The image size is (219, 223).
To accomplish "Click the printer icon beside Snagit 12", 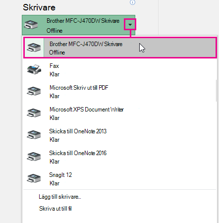I will [34, 178].
